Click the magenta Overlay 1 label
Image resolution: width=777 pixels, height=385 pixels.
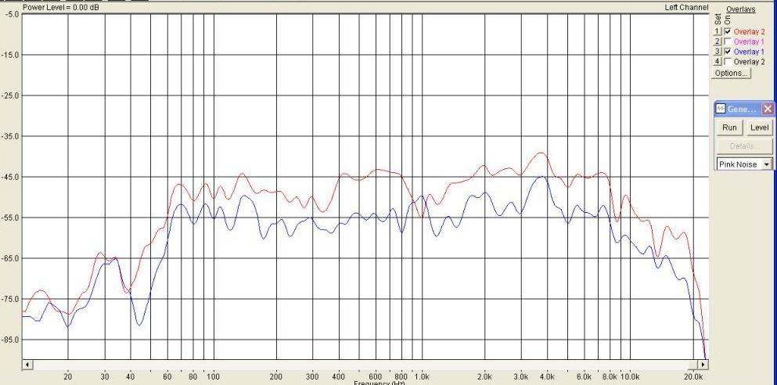(750, 41)
